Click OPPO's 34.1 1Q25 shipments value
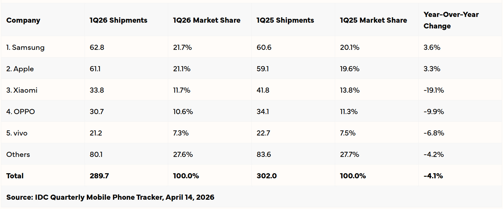 pos(263,112)
